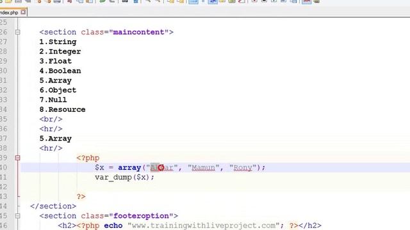Click the "www.trainingwithliveproject.com" string
Screen dimensions: 410x230
[x=204, y=226]
